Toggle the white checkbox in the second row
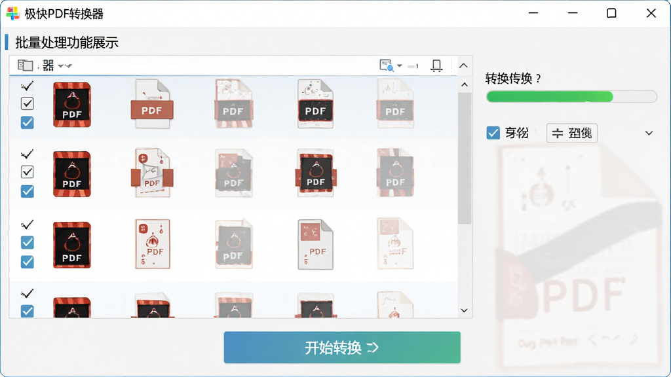 28,172
